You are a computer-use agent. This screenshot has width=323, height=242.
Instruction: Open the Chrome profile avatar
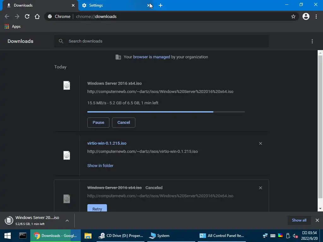pyautogui.click(x=306, y=16)
